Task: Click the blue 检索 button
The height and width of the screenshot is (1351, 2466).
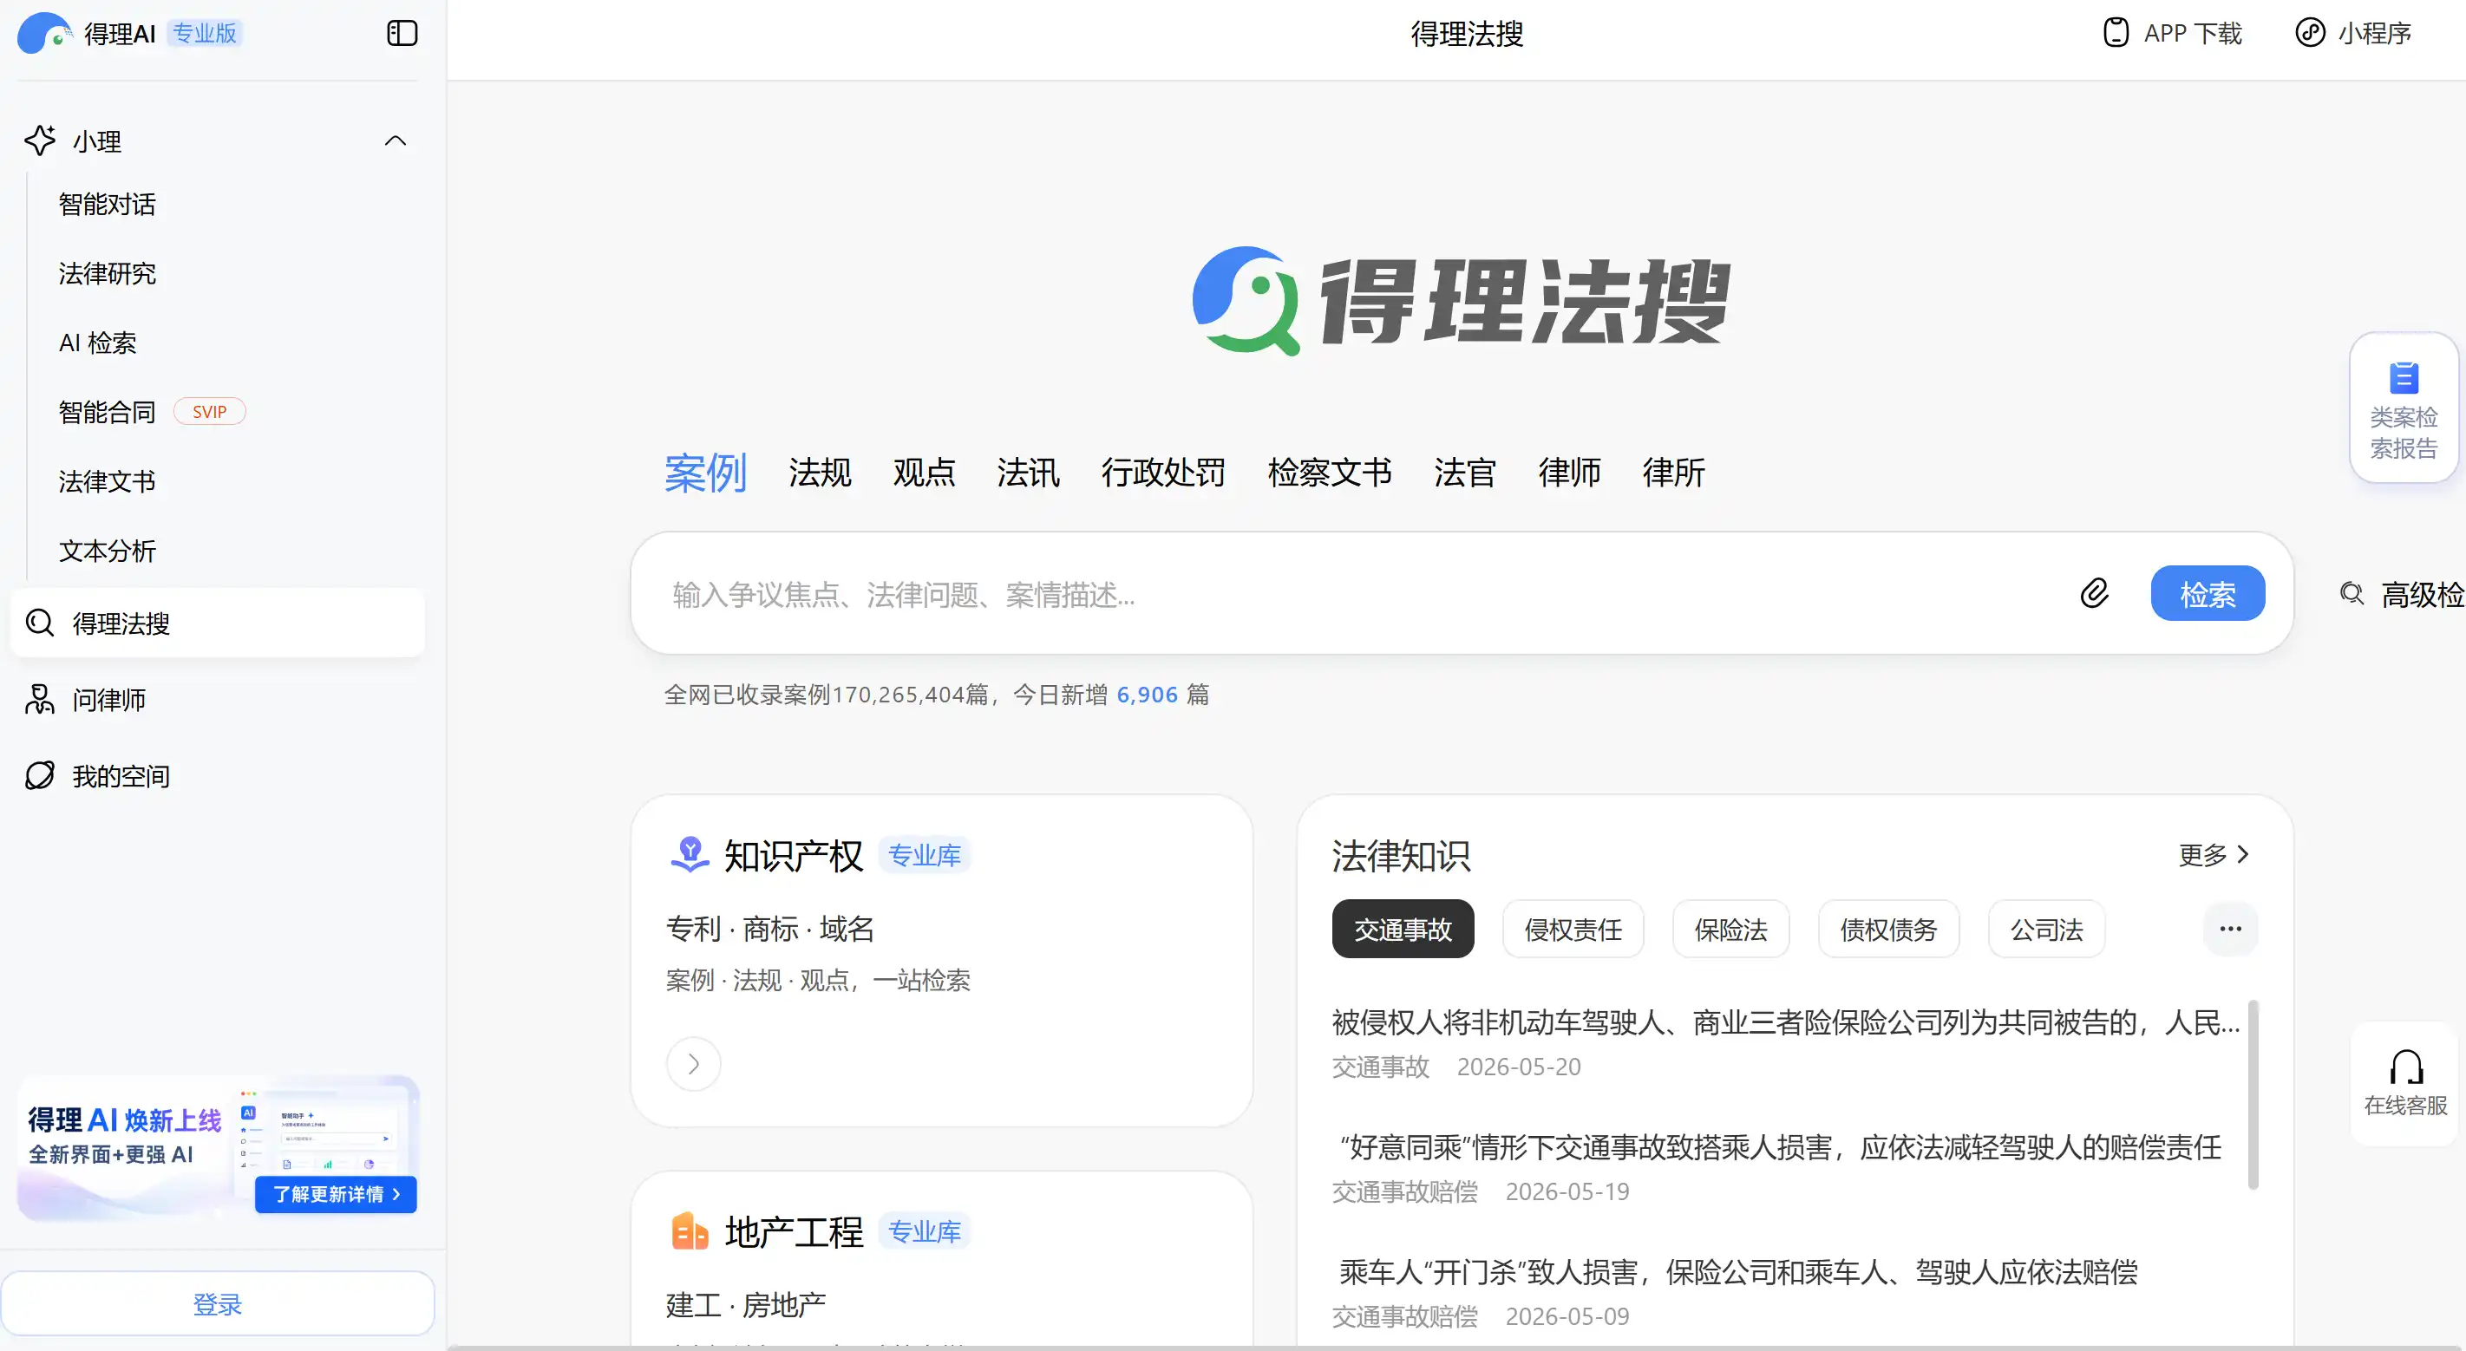Action: coord(2208,593)
